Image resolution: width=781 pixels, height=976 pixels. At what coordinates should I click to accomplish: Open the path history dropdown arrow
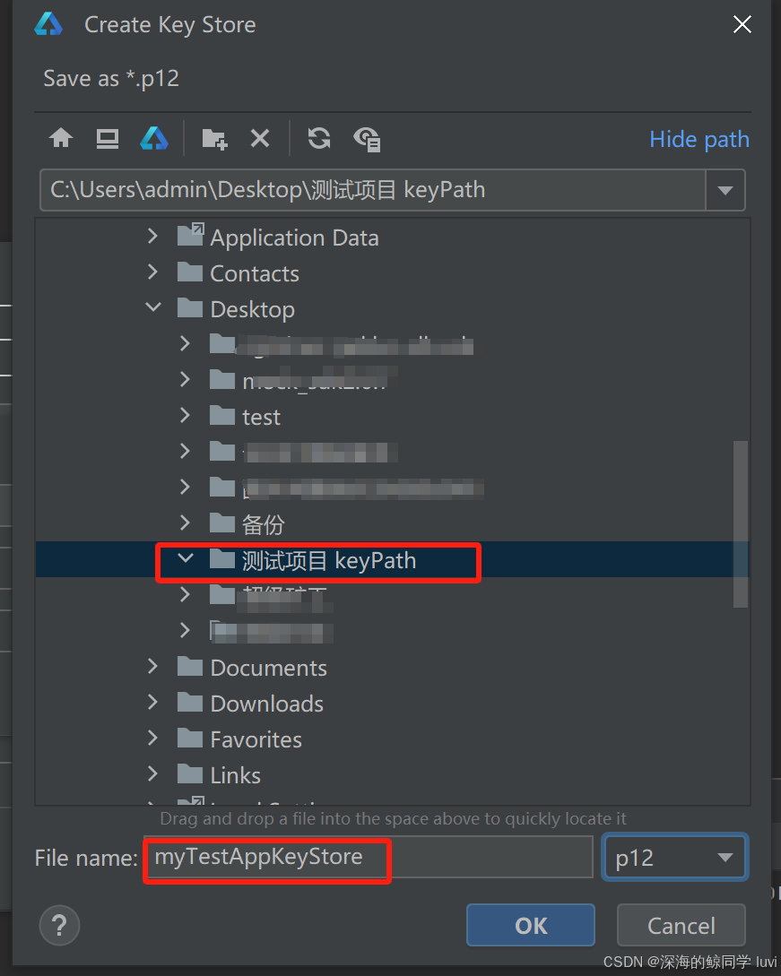pos(725,191)
